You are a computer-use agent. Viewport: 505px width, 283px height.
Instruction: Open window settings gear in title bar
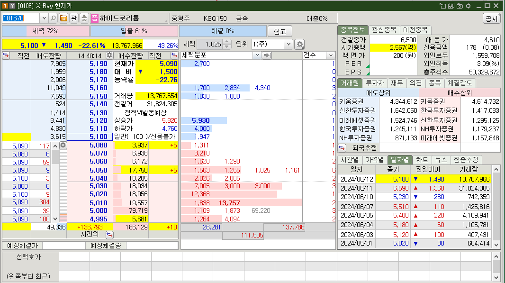pos(468,6)
